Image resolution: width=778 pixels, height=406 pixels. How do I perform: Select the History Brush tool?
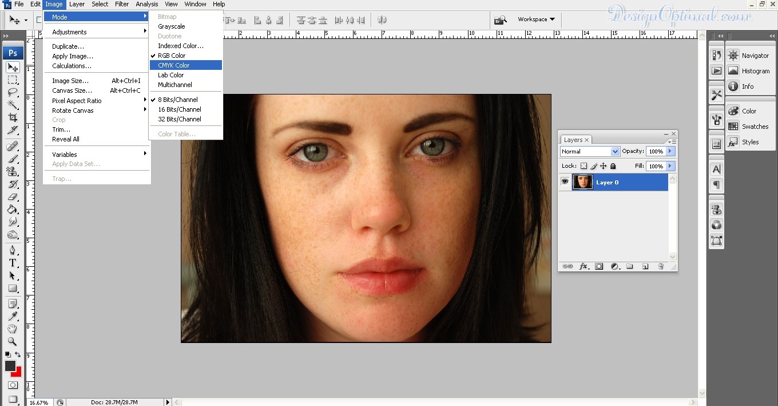(13, 184)
